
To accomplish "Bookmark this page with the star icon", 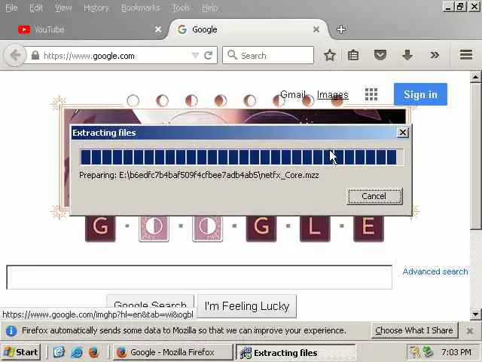I will tap(330, 55).
